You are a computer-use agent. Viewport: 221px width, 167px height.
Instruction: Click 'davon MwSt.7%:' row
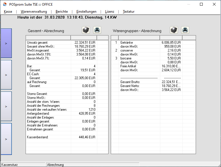coord(67,58)
